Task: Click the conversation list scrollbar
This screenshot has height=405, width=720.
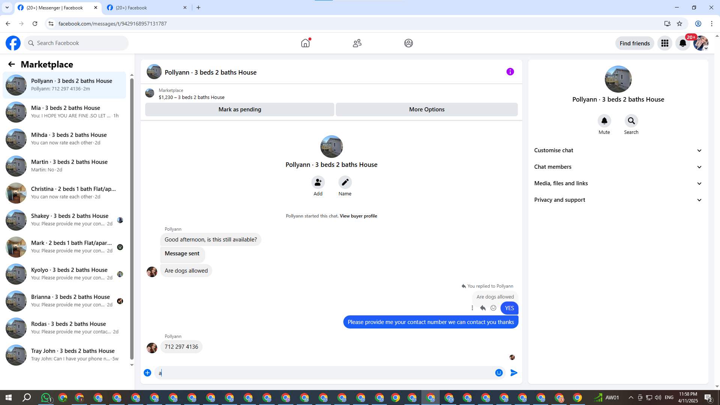Action: point(132,219)
